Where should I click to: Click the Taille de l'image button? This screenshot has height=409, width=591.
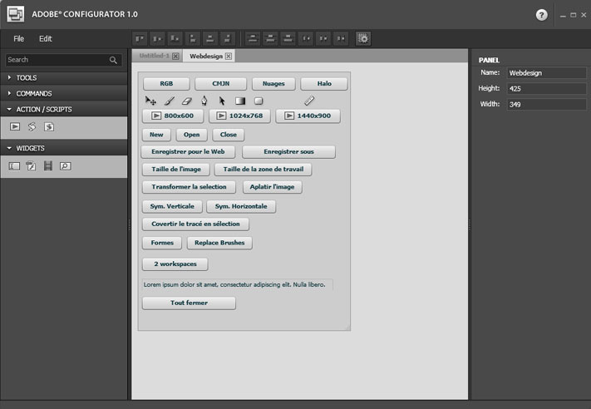pos(176,170)
